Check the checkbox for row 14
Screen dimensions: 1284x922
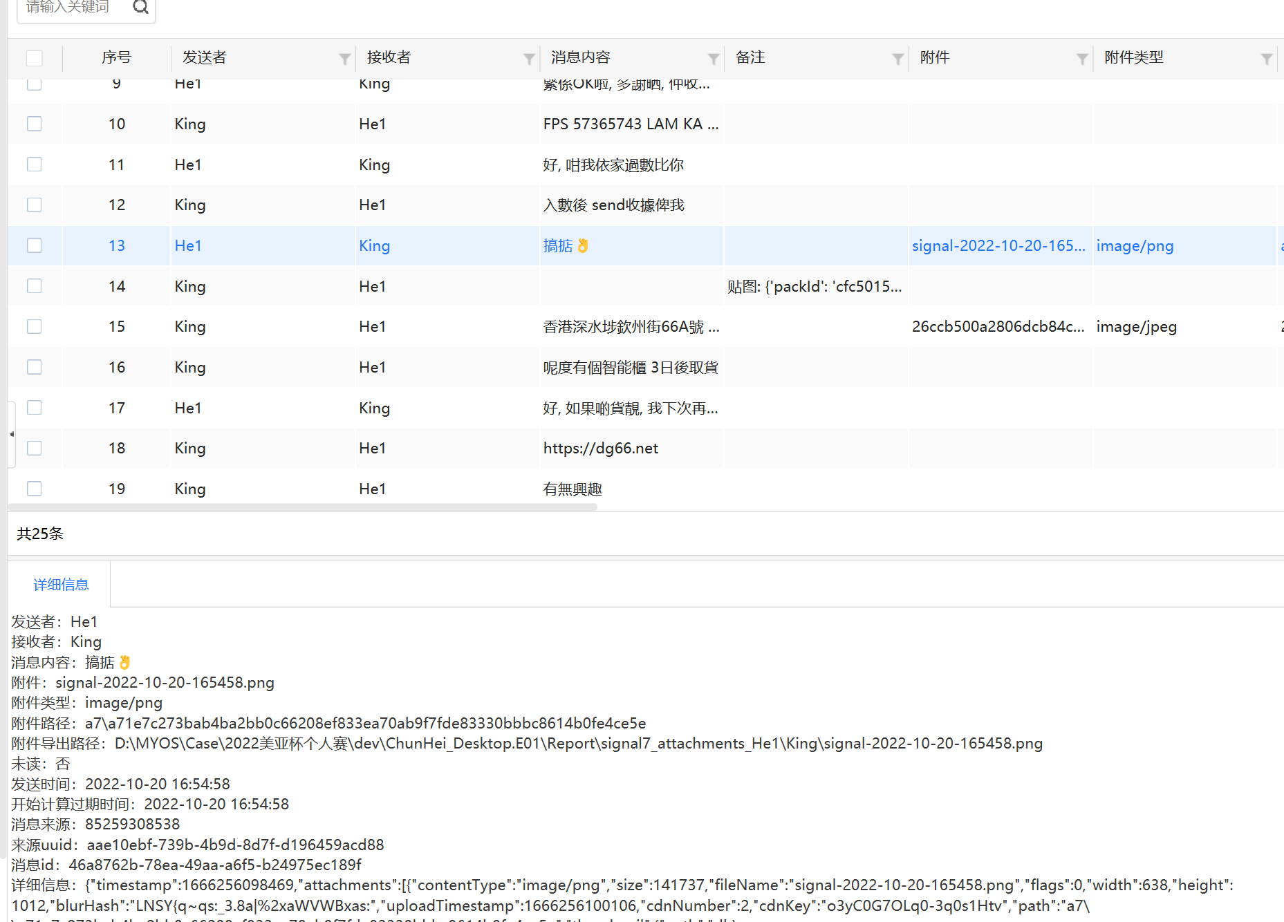click(34, 285)
